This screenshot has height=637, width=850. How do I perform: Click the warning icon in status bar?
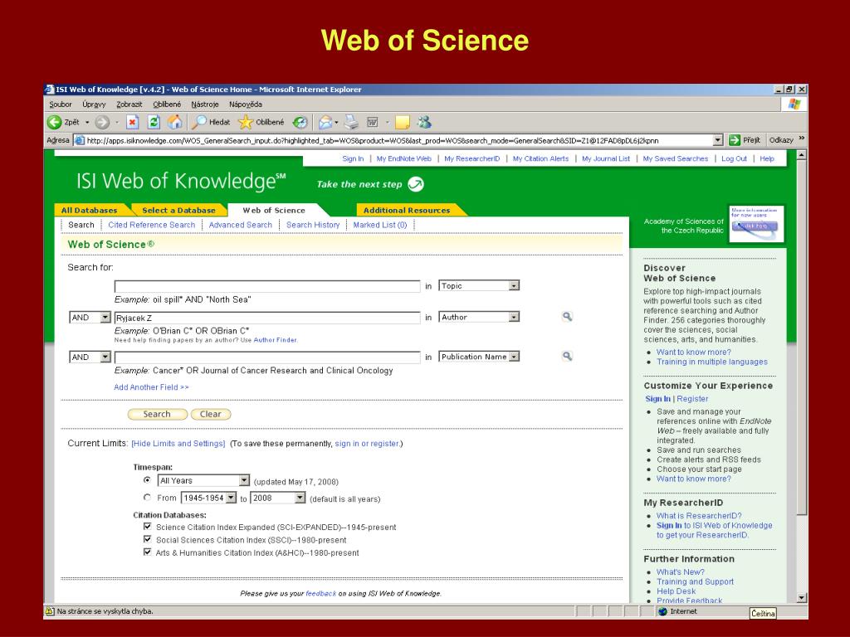(x=50, y=611)
